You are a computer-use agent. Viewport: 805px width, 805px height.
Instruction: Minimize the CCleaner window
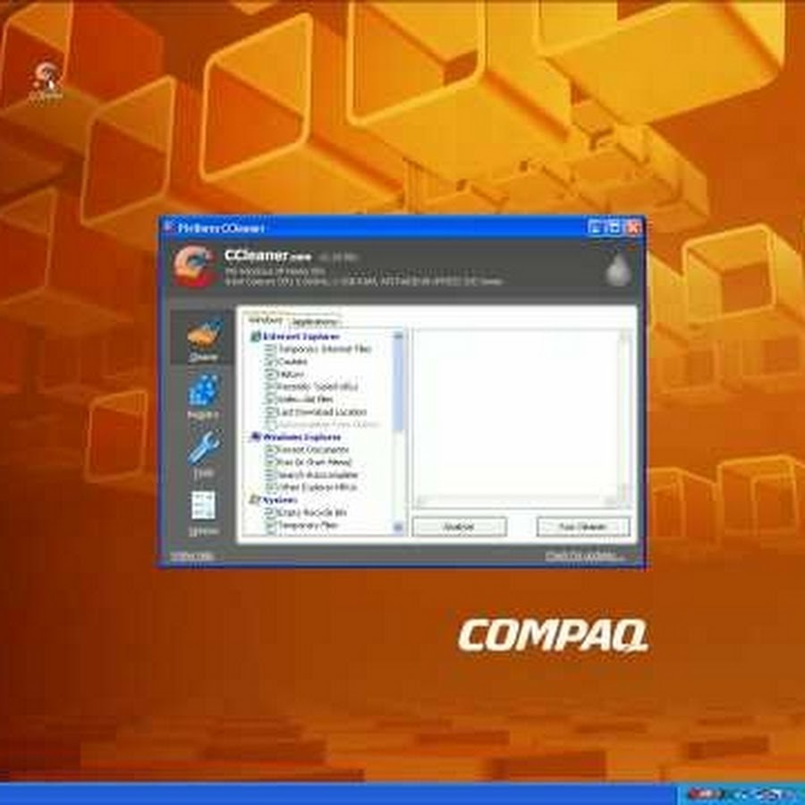pyautogui.click(x=595, y=227)
